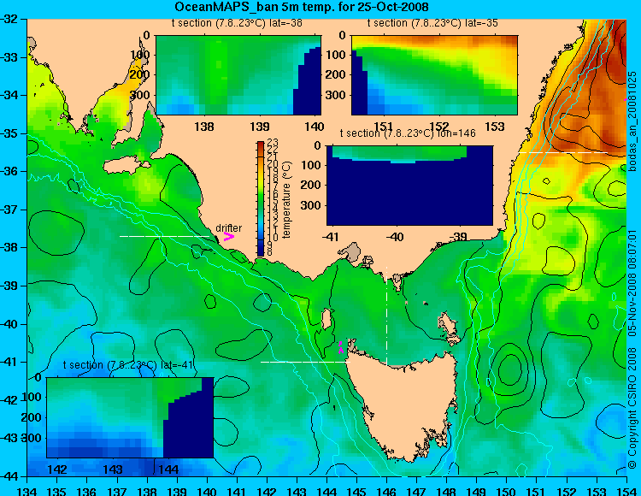The width and height of the screenshot is (641, 496).
Task: Click the '-36' latitude tick label on main axis
Action: (9, 171)
